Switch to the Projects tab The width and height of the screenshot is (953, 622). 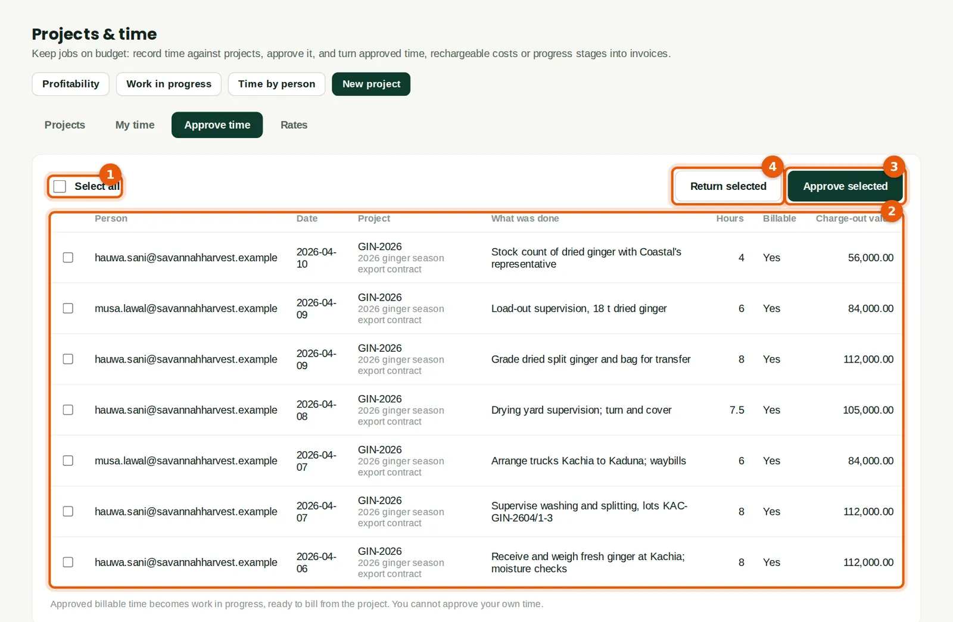click(x=65, y=125)
